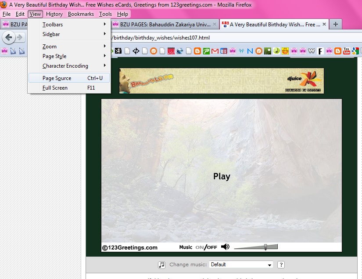362x279 pixels.
Task: Click the music note icon
Action: click(162, 265)
